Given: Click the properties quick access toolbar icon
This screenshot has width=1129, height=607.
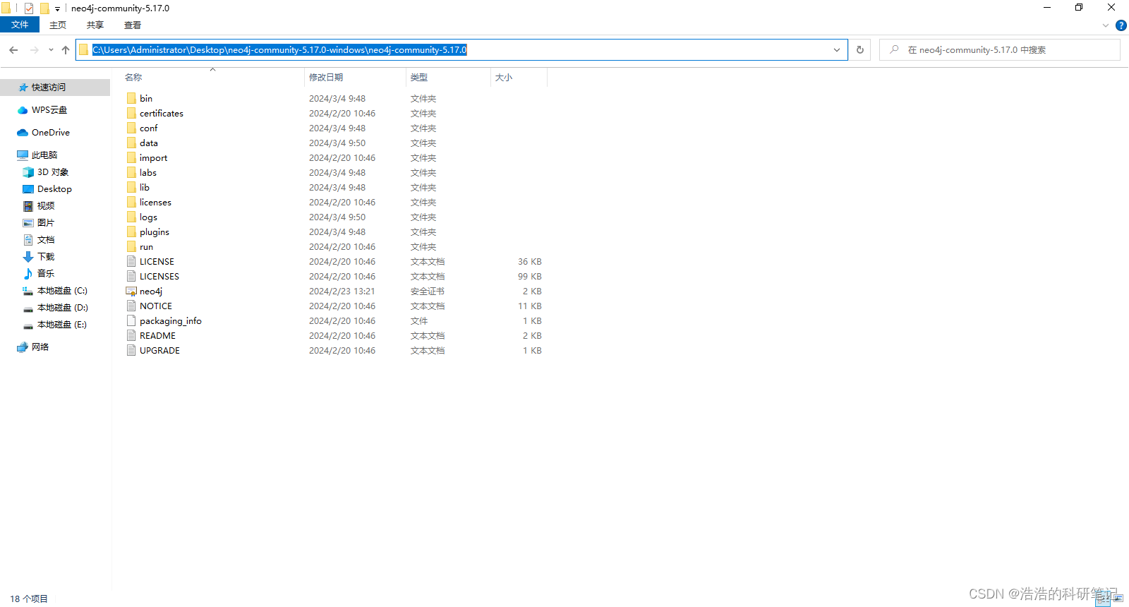Looking at the screenshot, I should (x=29, y=8).
